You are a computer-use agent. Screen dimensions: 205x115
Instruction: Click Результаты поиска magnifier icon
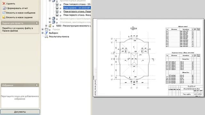[x=46, y=36]
